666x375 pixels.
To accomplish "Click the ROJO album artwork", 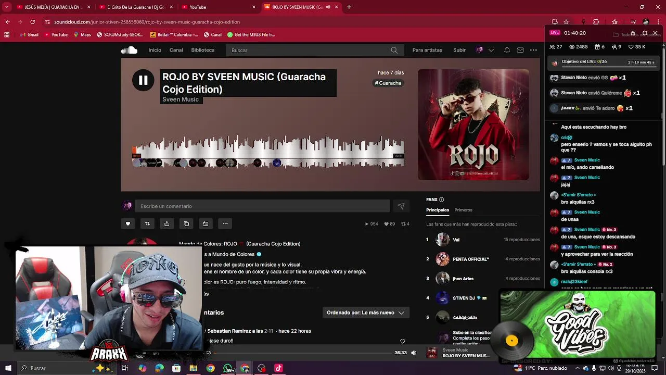I will pos(473,125).
